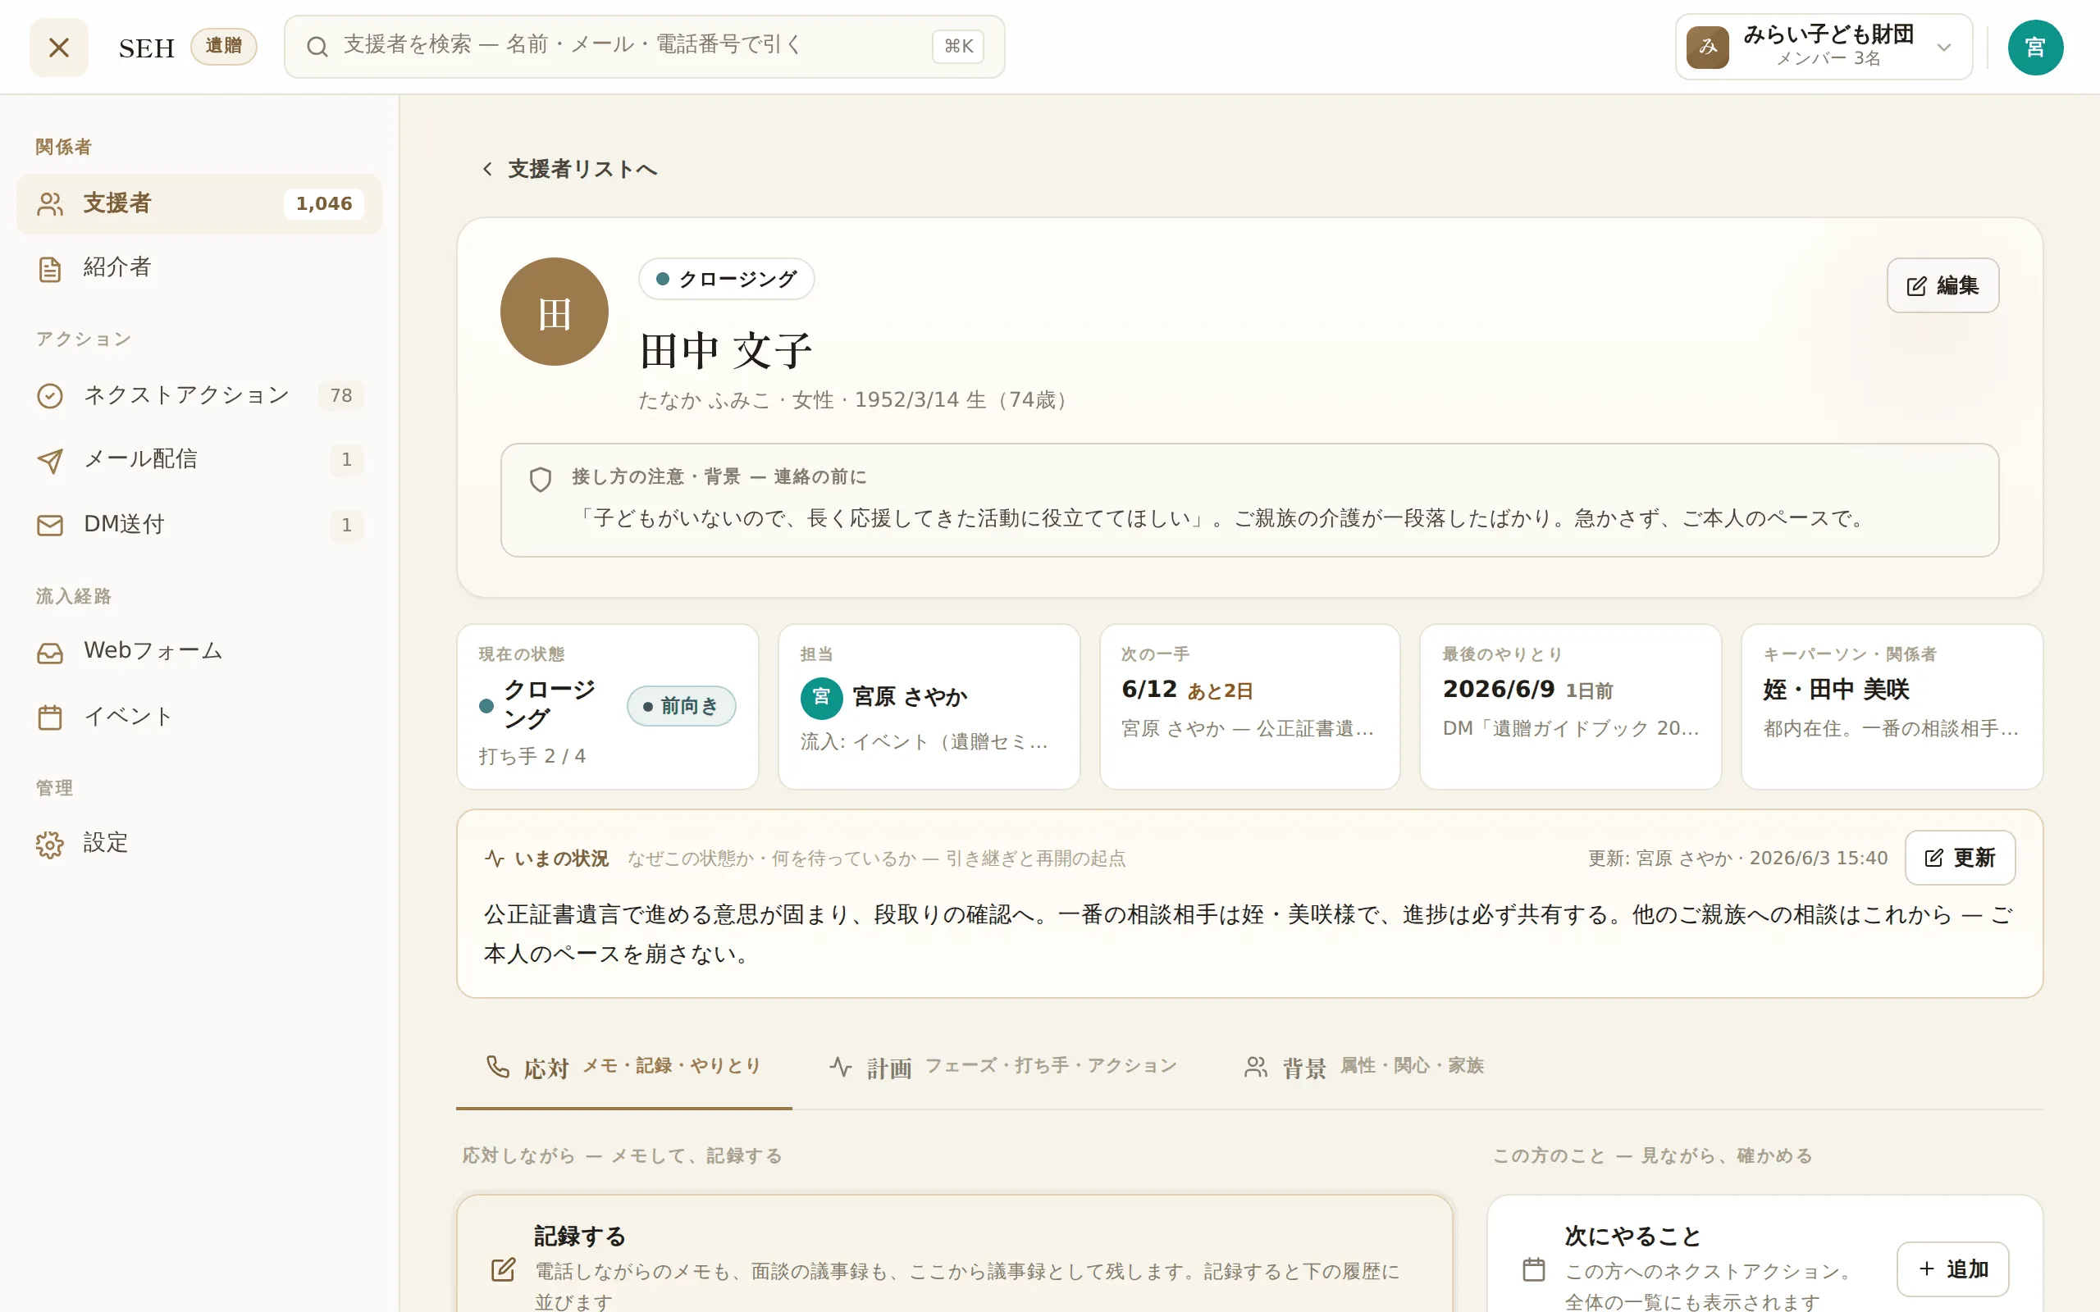Click the shield icon in caution note
The height and width of the screenshot is (1312, 2100).
click(541, 479)
